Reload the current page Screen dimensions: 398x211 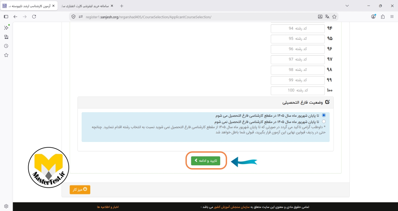(34, 17)
